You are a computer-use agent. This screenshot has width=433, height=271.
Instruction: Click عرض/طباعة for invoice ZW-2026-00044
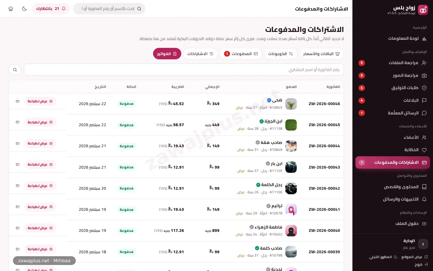click(x=40, y=144)
